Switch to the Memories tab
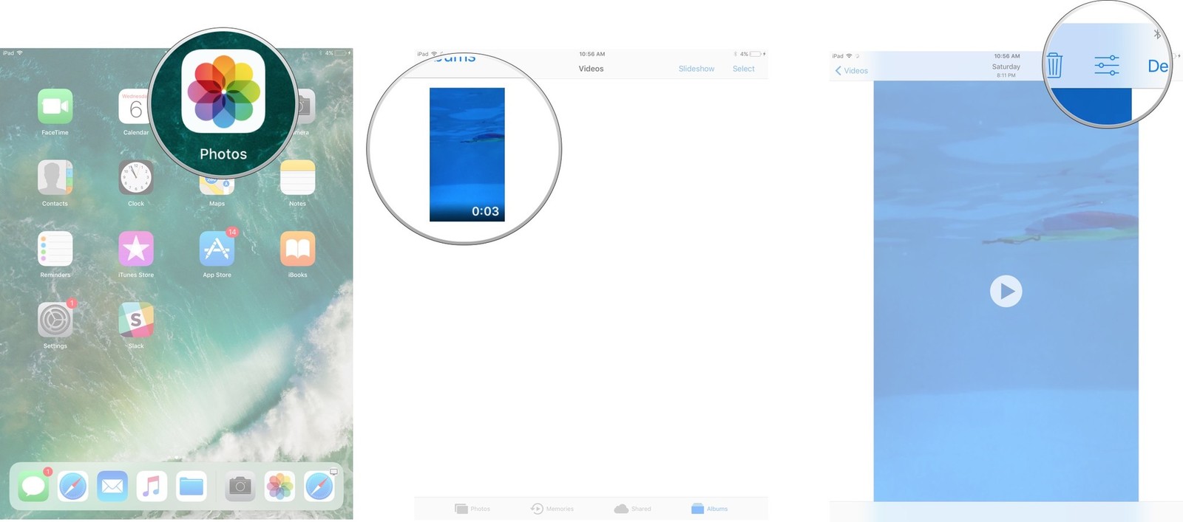1183x522 pixels. coord(552,509)
